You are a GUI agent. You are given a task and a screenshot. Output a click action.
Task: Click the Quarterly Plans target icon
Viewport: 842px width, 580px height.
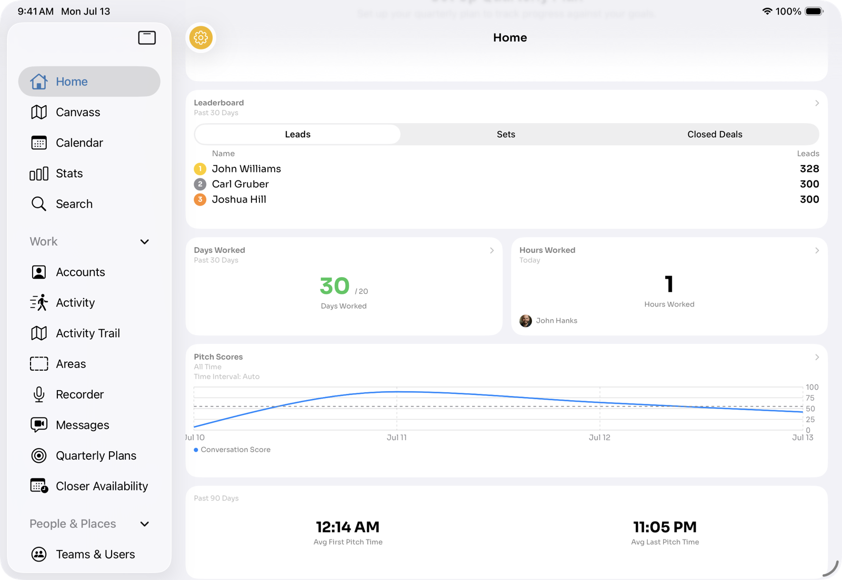(x=38, y=455)
